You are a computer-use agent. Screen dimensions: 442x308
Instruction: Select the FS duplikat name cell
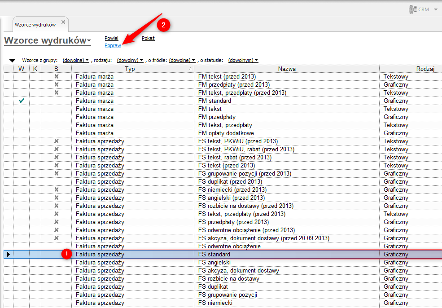click(287, 286)
